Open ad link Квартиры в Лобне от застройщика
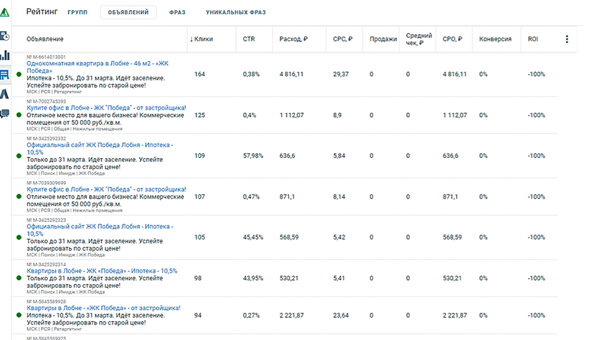The image size is (601, 340). click(103, 308)
